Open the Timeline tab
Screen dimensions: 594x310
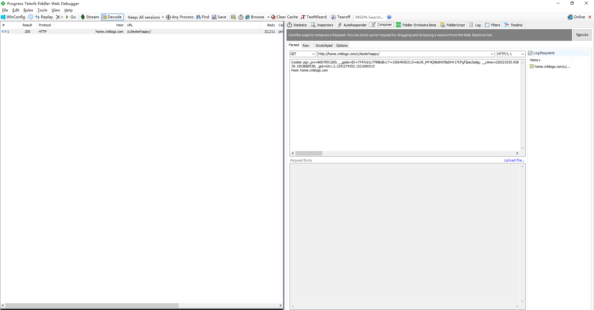click(513, 25)
